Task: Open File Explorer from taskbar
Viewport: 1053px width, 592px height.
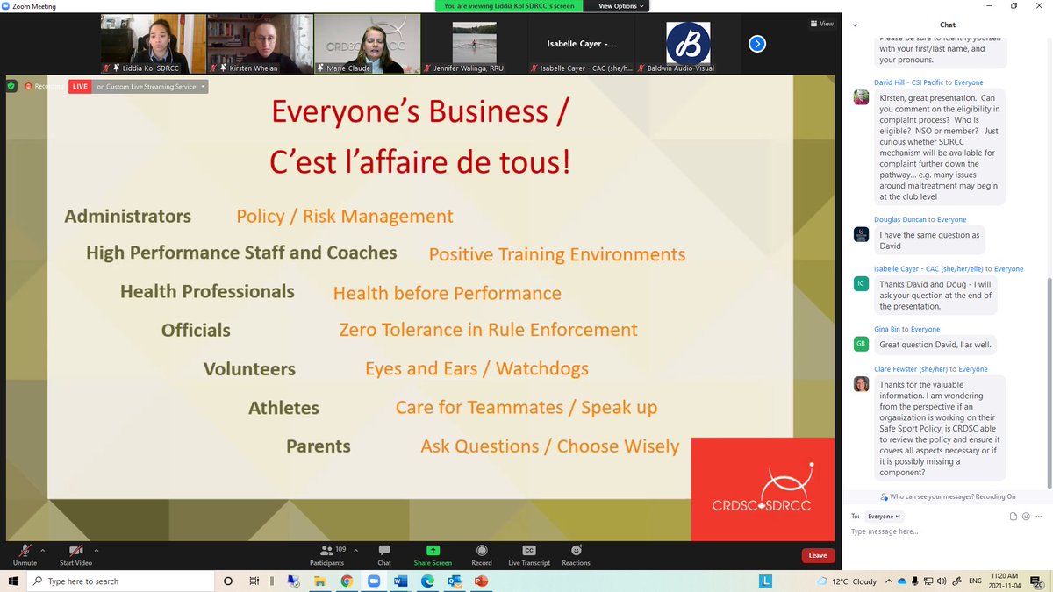Action: [319, 581]
